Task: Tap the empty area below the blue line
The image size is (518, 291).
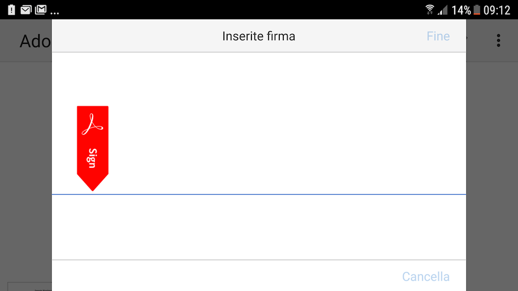Action: [x=258, y=227]
